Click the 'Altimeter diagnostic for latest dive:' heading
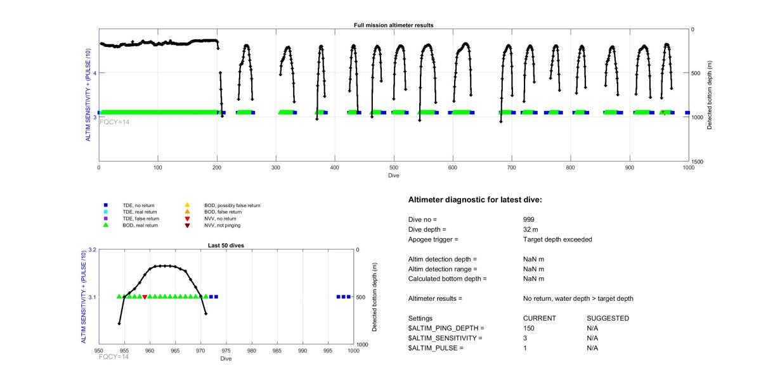The width and height of the screenshot is (761, 387). 475,200
